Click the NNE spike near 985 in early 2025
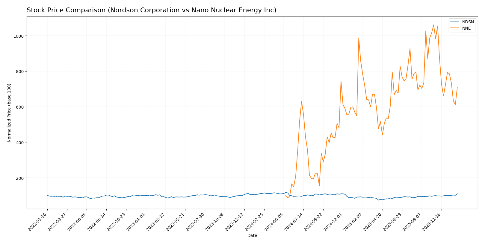 click(359, 38)
